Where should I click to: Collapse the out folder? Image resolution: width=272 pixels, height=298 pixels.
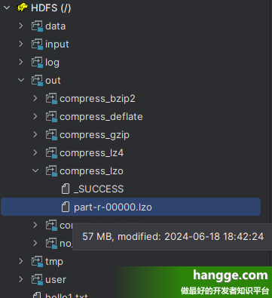(21, 80)
